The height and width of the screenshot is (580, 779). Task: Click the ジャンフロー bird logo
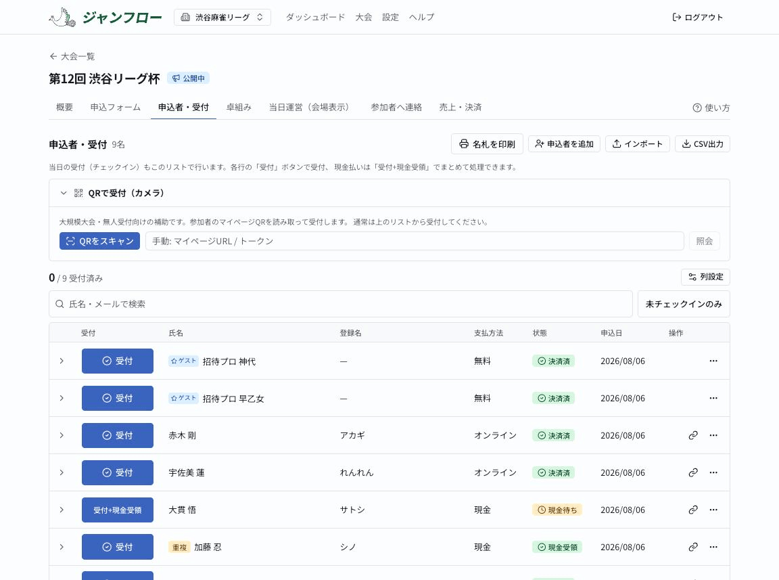[x=63, y=18]
